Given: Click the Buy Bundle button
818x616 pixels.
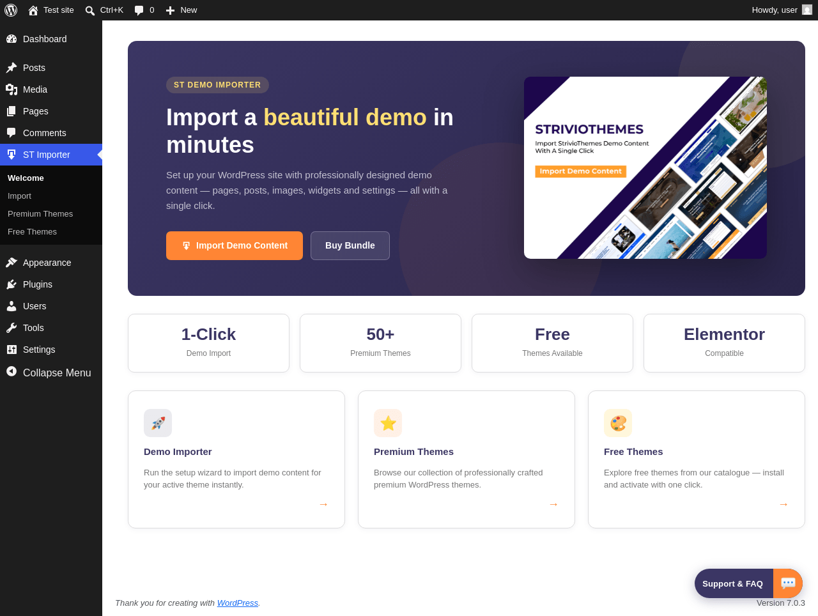Looking at the screenshot, I should pos(350,245).
